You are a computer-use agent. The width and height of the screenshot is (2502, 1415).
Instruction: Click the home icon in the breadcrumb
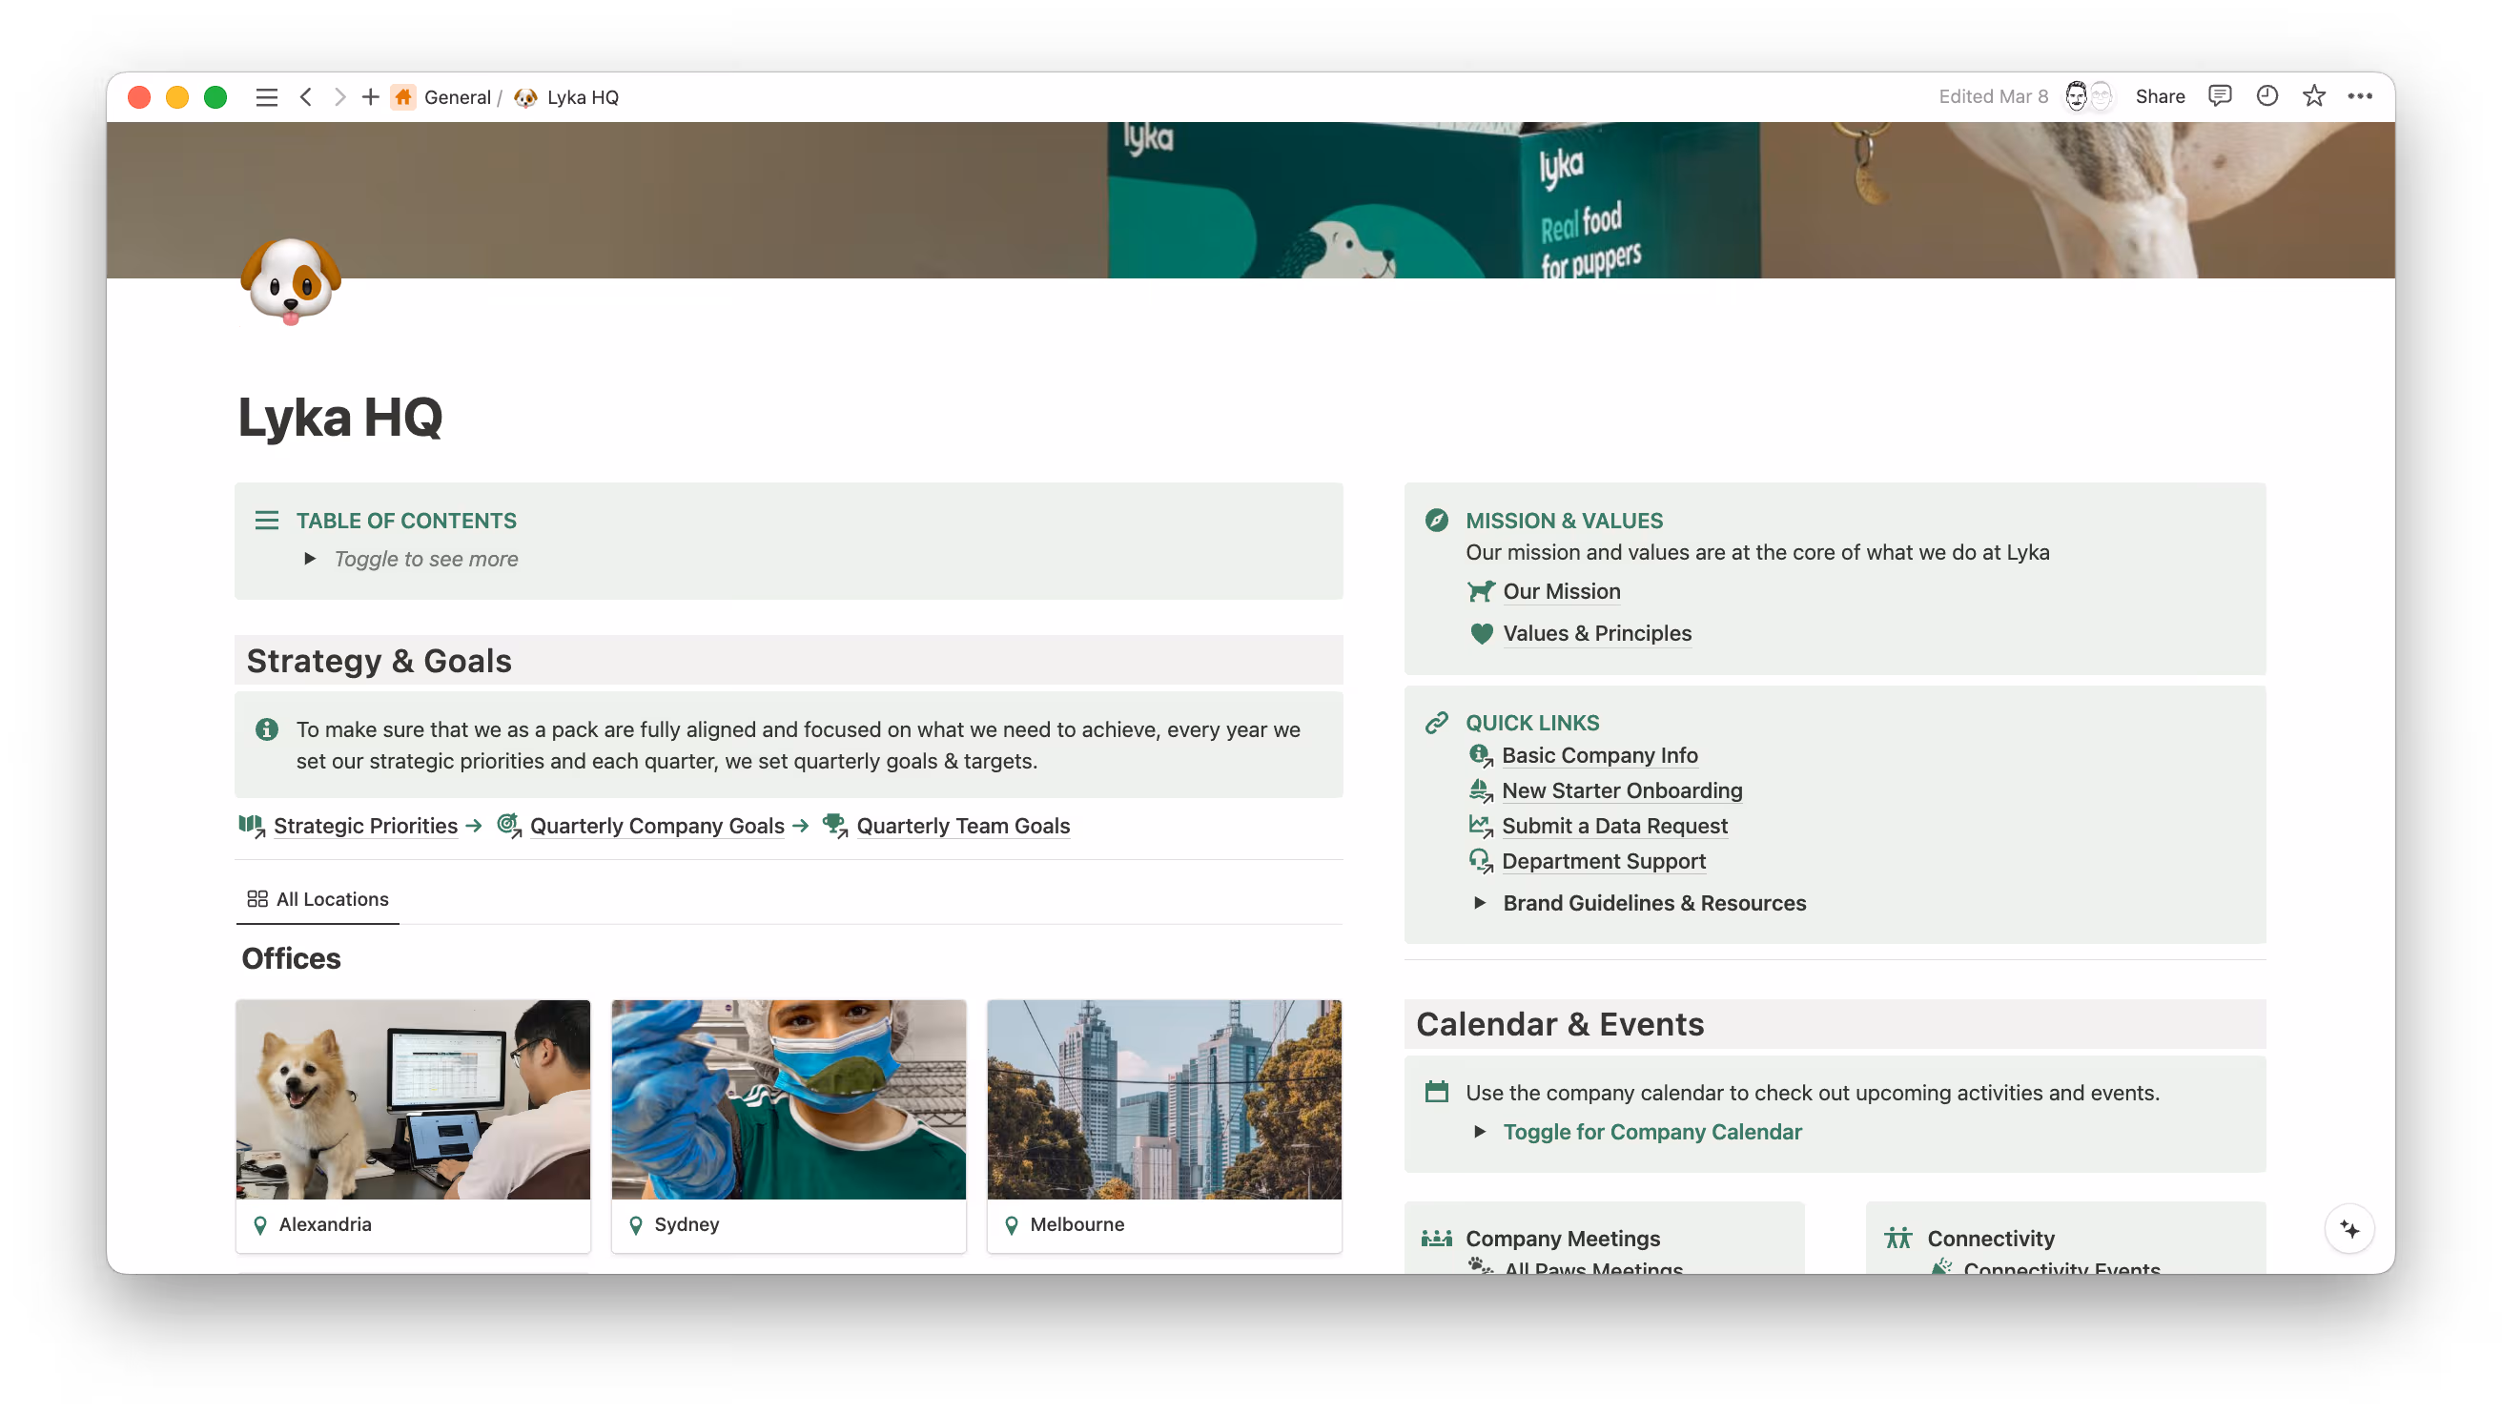(x=403, y=96)
